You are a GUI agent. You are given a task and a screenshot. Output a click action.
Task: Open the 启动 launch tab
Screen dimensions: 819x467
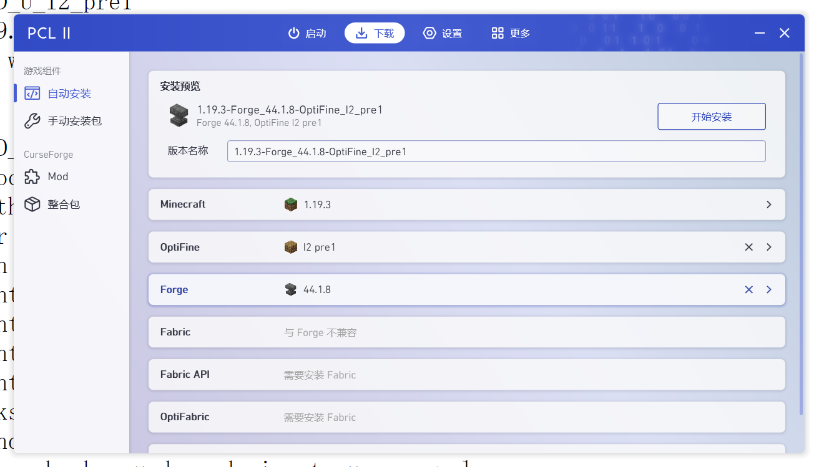tap(307, 33)
